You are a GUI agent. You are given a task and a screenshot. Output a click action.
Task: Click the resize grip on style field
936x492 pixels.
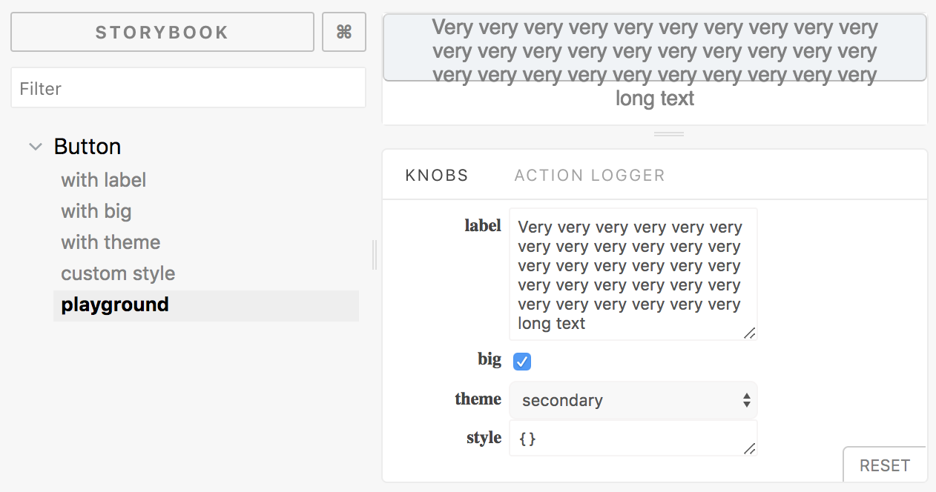751,450
